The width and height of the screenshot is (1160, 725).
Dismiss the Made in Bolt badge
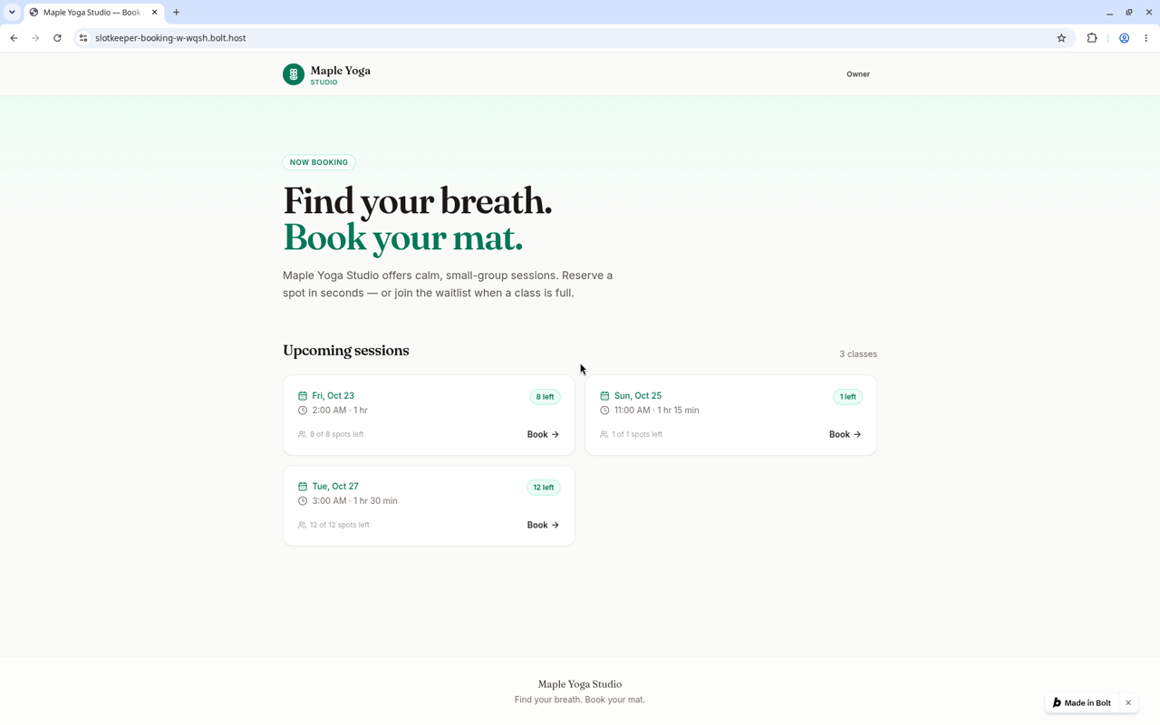coord(1128,703)
